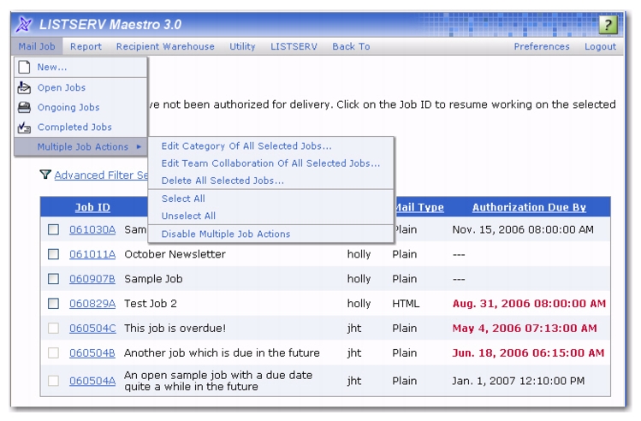The width and height of the screenshot is (641, 421).
Task: Open job 060829A link
Action: 92,304
